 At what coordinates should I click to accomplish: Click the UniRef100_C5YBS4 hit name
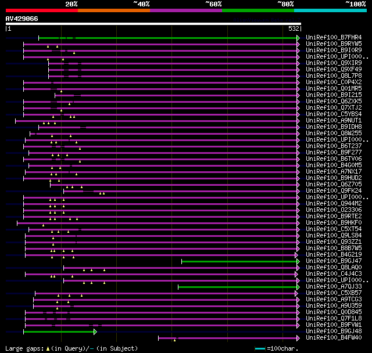(x=334, y=114)
